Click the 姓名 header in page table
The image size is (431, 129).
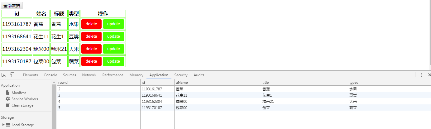[41, 14]
